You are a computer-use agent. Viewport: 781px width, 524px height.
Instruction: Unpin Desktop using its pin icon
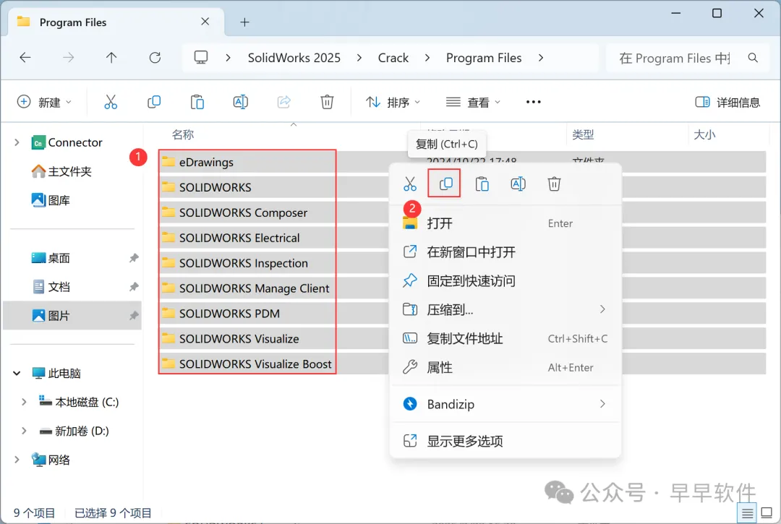134,258
